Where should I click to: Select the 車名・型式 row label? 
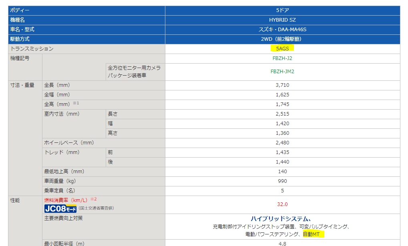22,30
